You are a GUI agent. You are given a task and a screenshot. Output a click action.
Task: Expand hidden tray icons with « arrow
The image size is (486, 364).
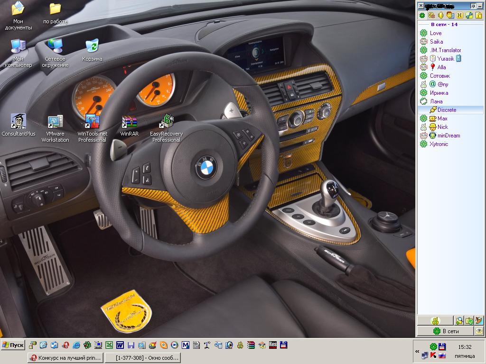[417, 351]
